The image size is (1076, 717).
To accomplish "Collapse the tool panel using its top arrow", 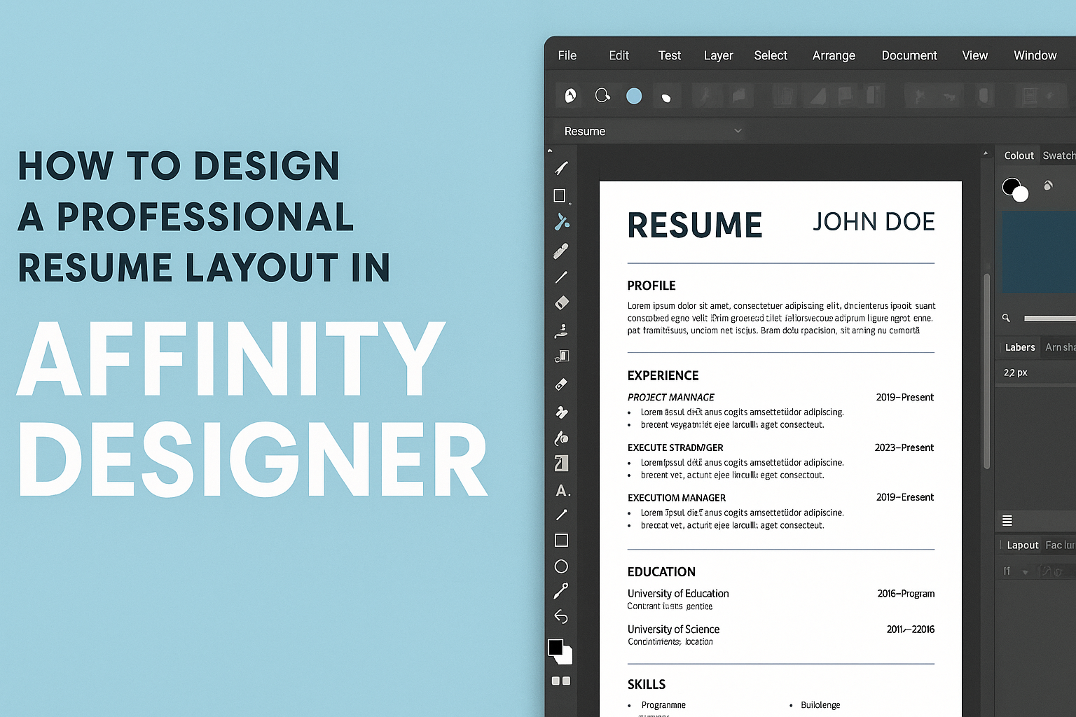I will (550, 151).
